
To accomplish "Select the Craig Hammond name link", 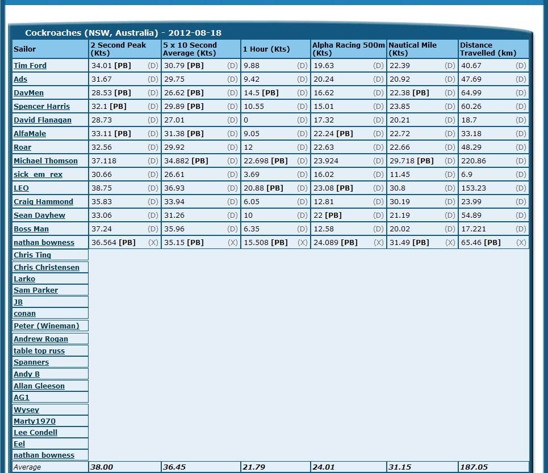I will tap(43, 202).
